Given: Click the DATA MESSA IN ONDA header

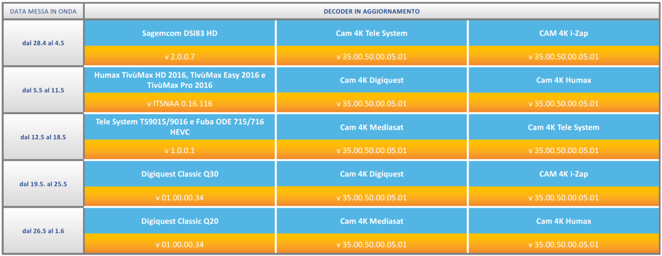Looking at the screenshot, I should [x=44, y=11].
